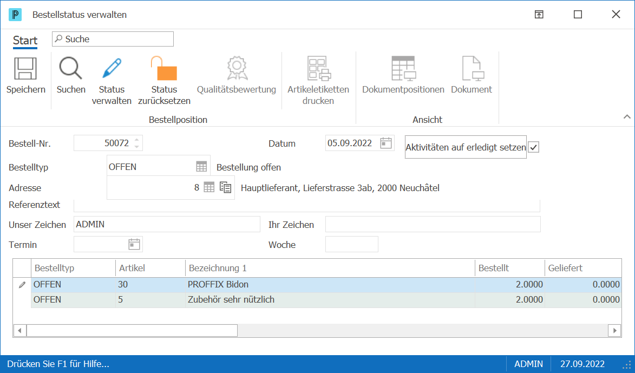Click the Hauptlieferant address text
This screenshot has height=373, width=635.
pos(340,188)
